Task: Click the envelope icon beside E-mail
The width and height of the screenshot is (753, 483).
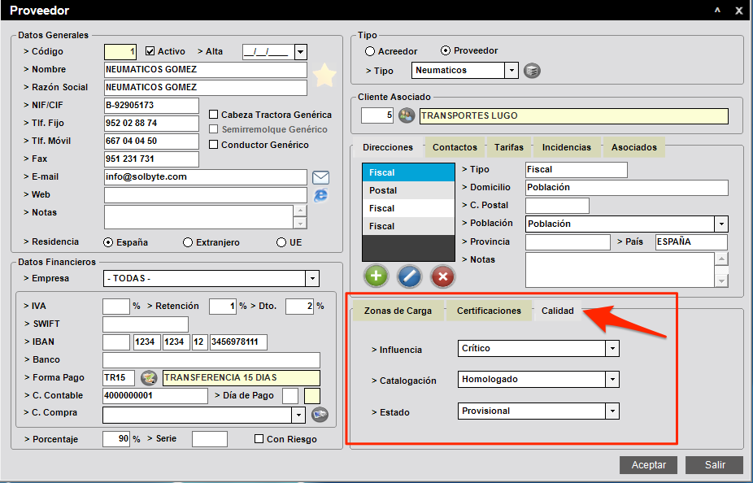Action: click(x=320, y=177)
